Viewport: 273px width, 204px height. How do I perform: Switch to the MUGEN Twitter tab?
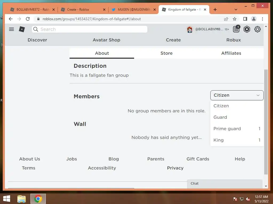pos(133,10)
